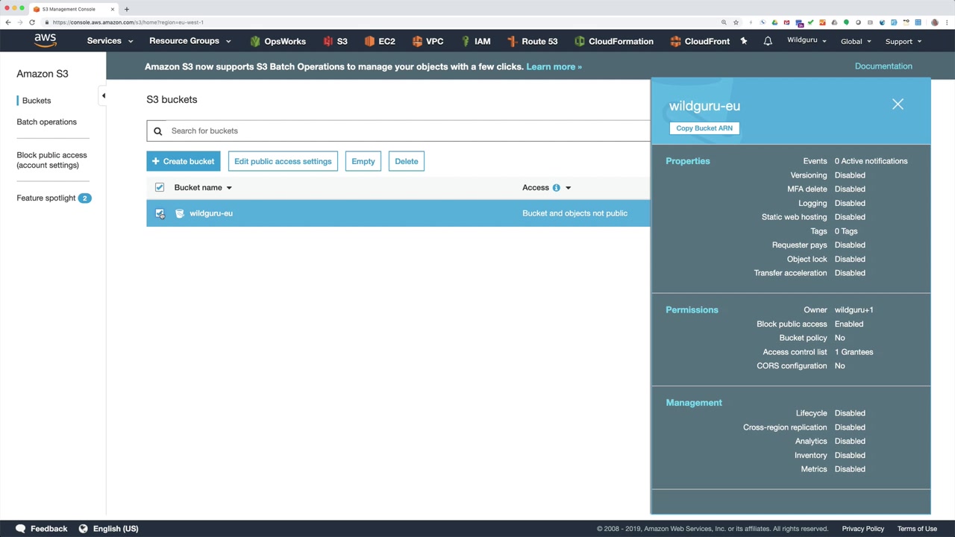Click the language globe icon
The width and height of the screenshot is (955, 537).
[84, 529]
